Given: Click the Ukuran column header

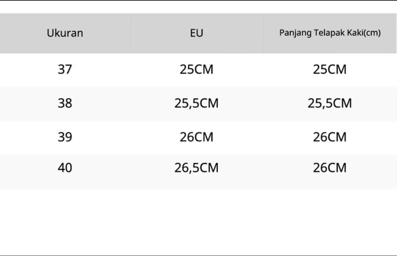Looking at the screenshot, I should pyautogui.click(x=65, y=33).
